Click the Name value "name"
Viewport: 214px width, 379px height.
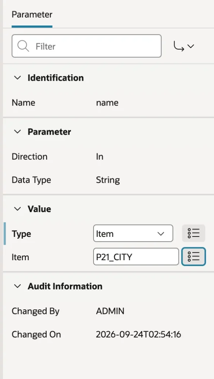click(x=107, y=103)
